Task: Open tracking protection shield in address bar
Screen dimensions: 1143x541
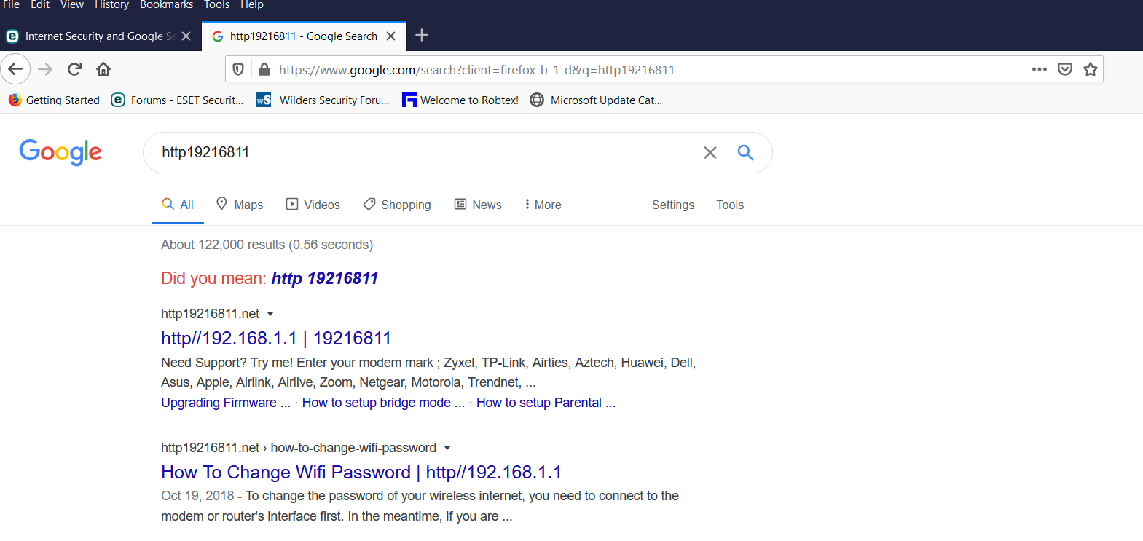Action: pyautogui.click(x=238, y=69)
